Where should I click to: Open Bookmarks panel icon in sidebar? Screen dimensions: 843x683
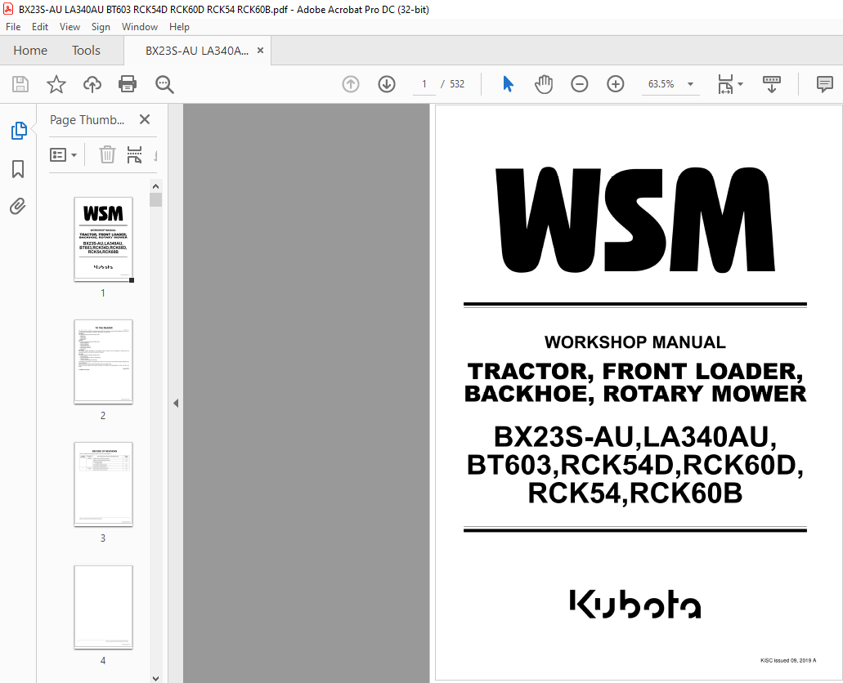point(18,169)
